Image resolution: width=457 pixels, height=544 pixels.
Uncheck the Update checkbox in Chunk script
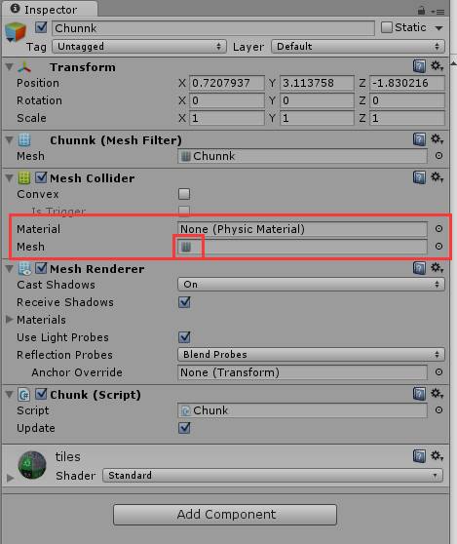[x=184, y=428]
